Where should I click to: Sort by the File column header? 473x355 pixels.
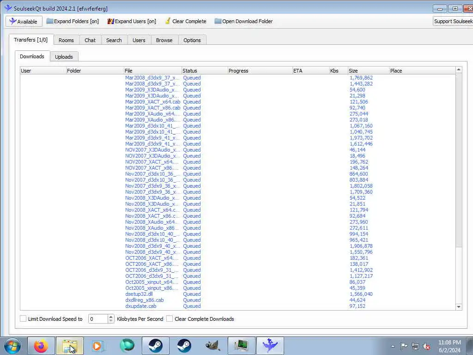[152, 71]
